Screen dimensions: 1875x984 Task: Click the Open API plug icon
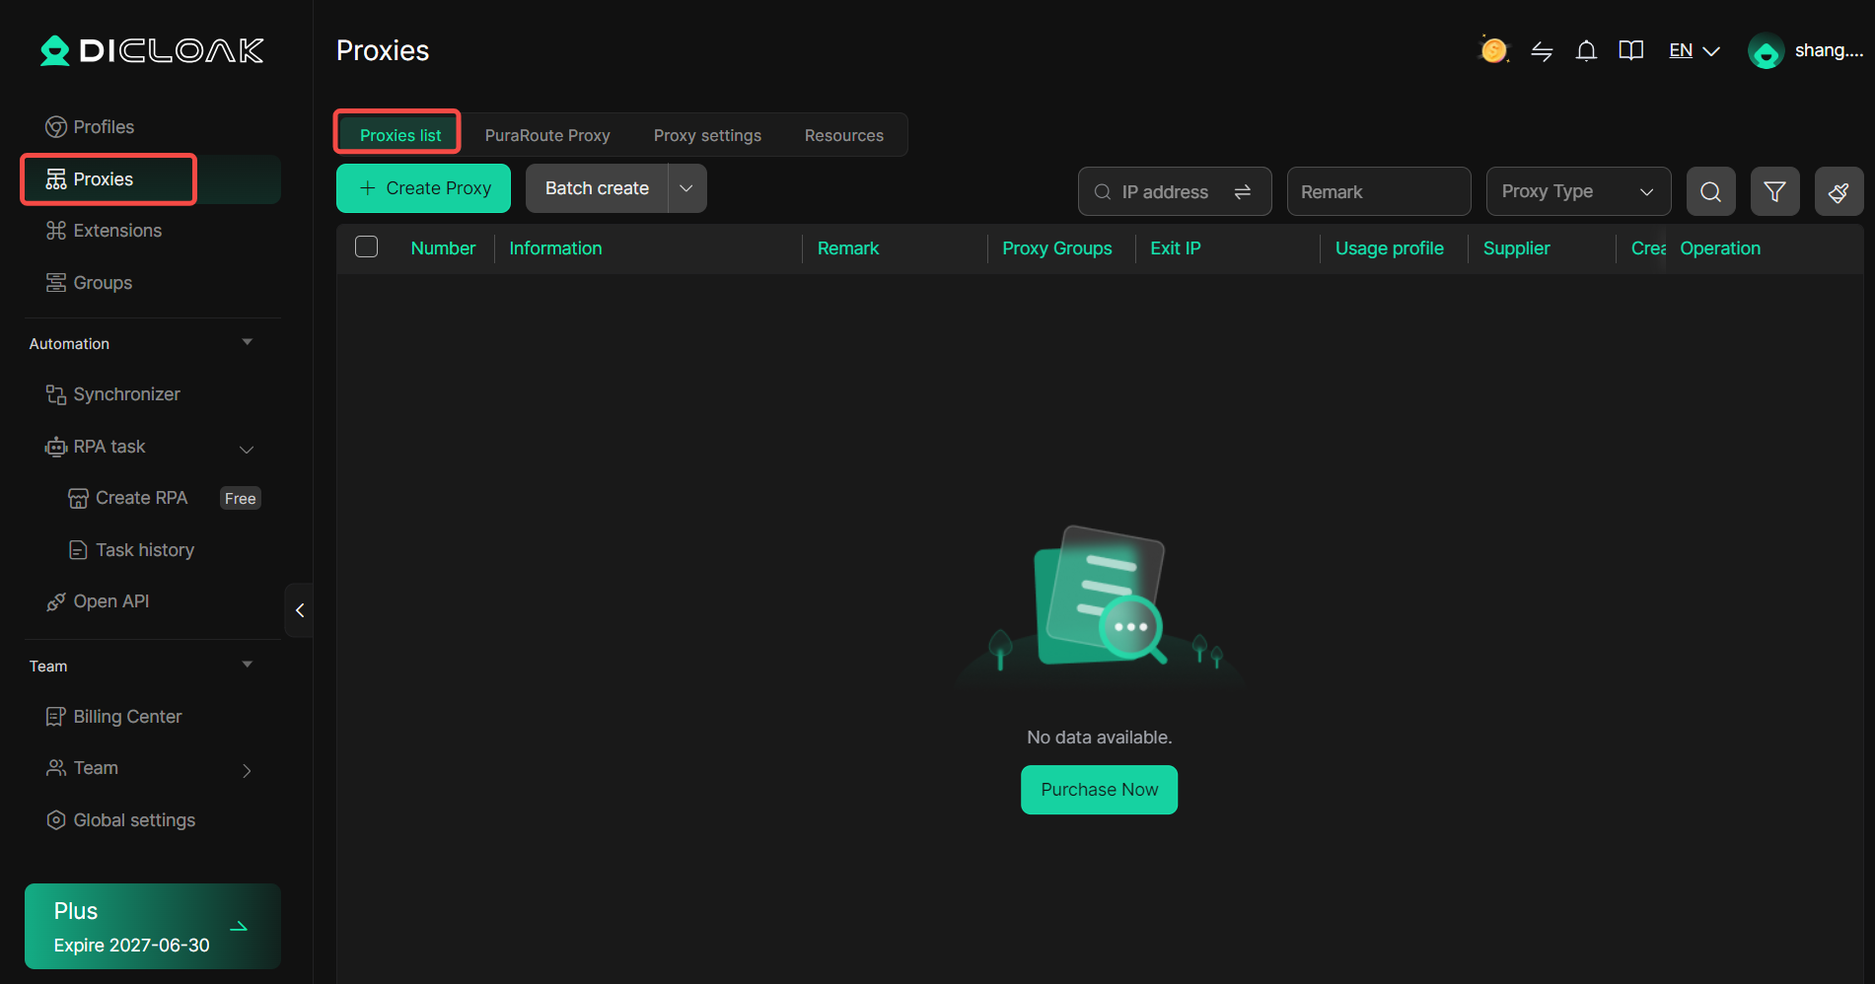[x=56, y=601]
